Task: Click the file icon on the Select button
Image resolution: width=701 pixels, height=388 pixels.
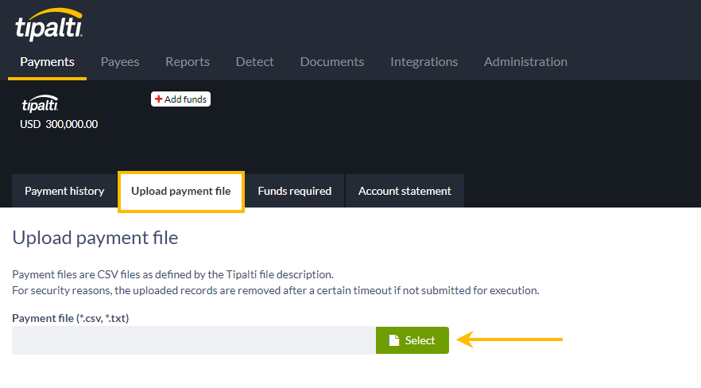Action: pos(394,340)
